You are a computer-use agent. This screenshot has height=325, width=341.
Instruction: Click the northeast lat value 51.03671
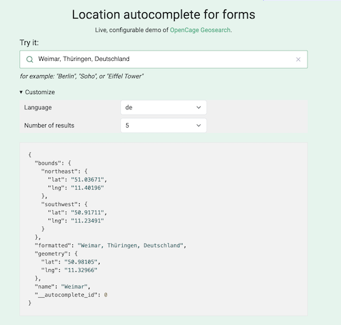point(87,180)
